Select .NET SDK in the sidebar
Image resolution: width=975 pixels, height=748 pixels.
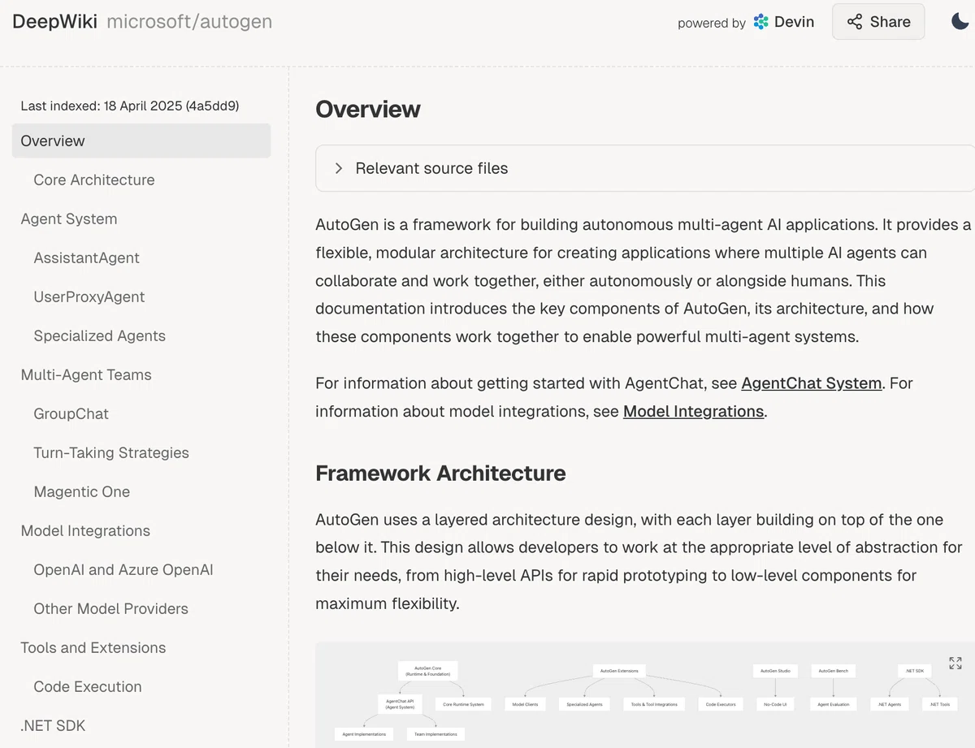click(x=53, y=725)
